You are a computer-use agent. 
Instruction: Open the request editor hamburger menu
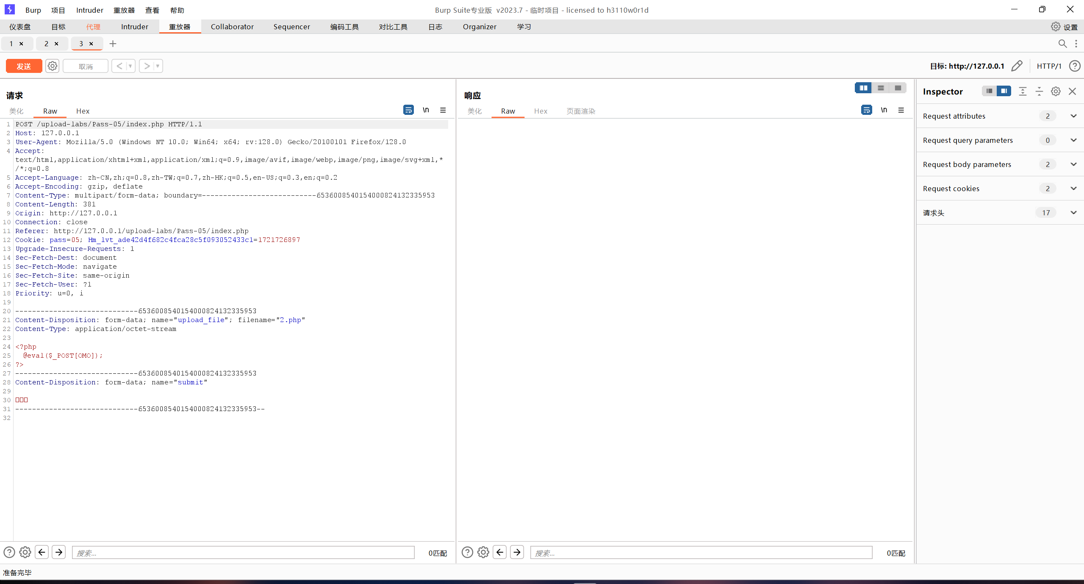click(x=443, y=110)
